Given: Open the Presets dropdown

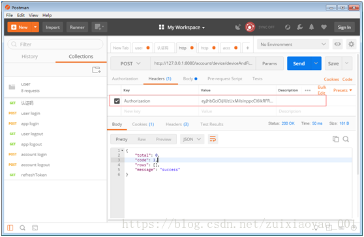Looking at the screenshot, I should click(342, 90).
